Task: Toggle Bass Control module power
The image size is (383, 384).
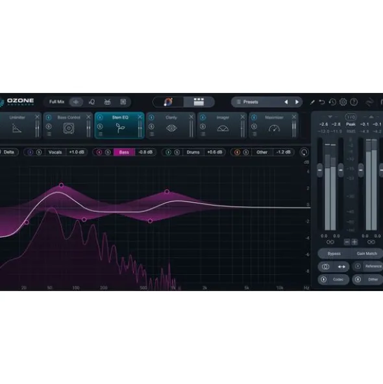Action: [x=49, y=118]
